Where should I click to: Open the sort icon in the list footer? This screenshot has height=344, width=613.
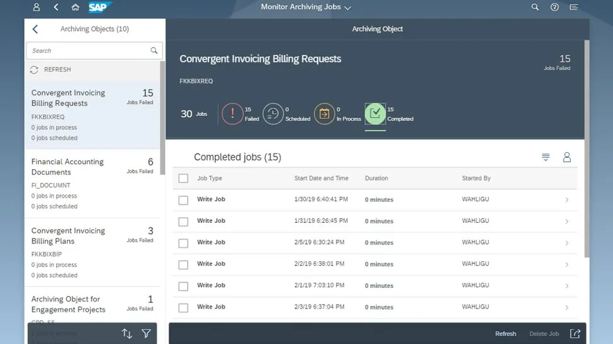click(127, 334)
